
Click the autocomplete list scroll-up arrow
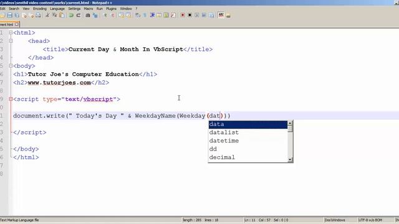(290, 123)
